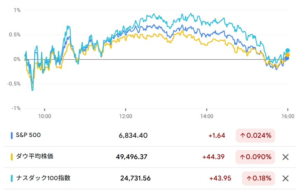Click the teal ナスダック100指数 color marker
The image size is (296, 191).
(x=12, y=178)
